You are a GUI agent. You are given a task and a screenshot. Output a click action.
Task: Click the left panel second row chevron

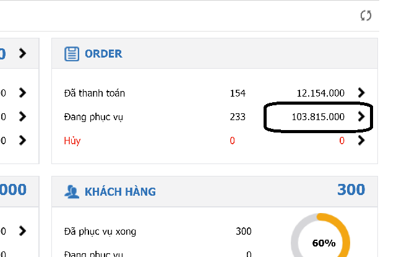[x=22, y=116]
